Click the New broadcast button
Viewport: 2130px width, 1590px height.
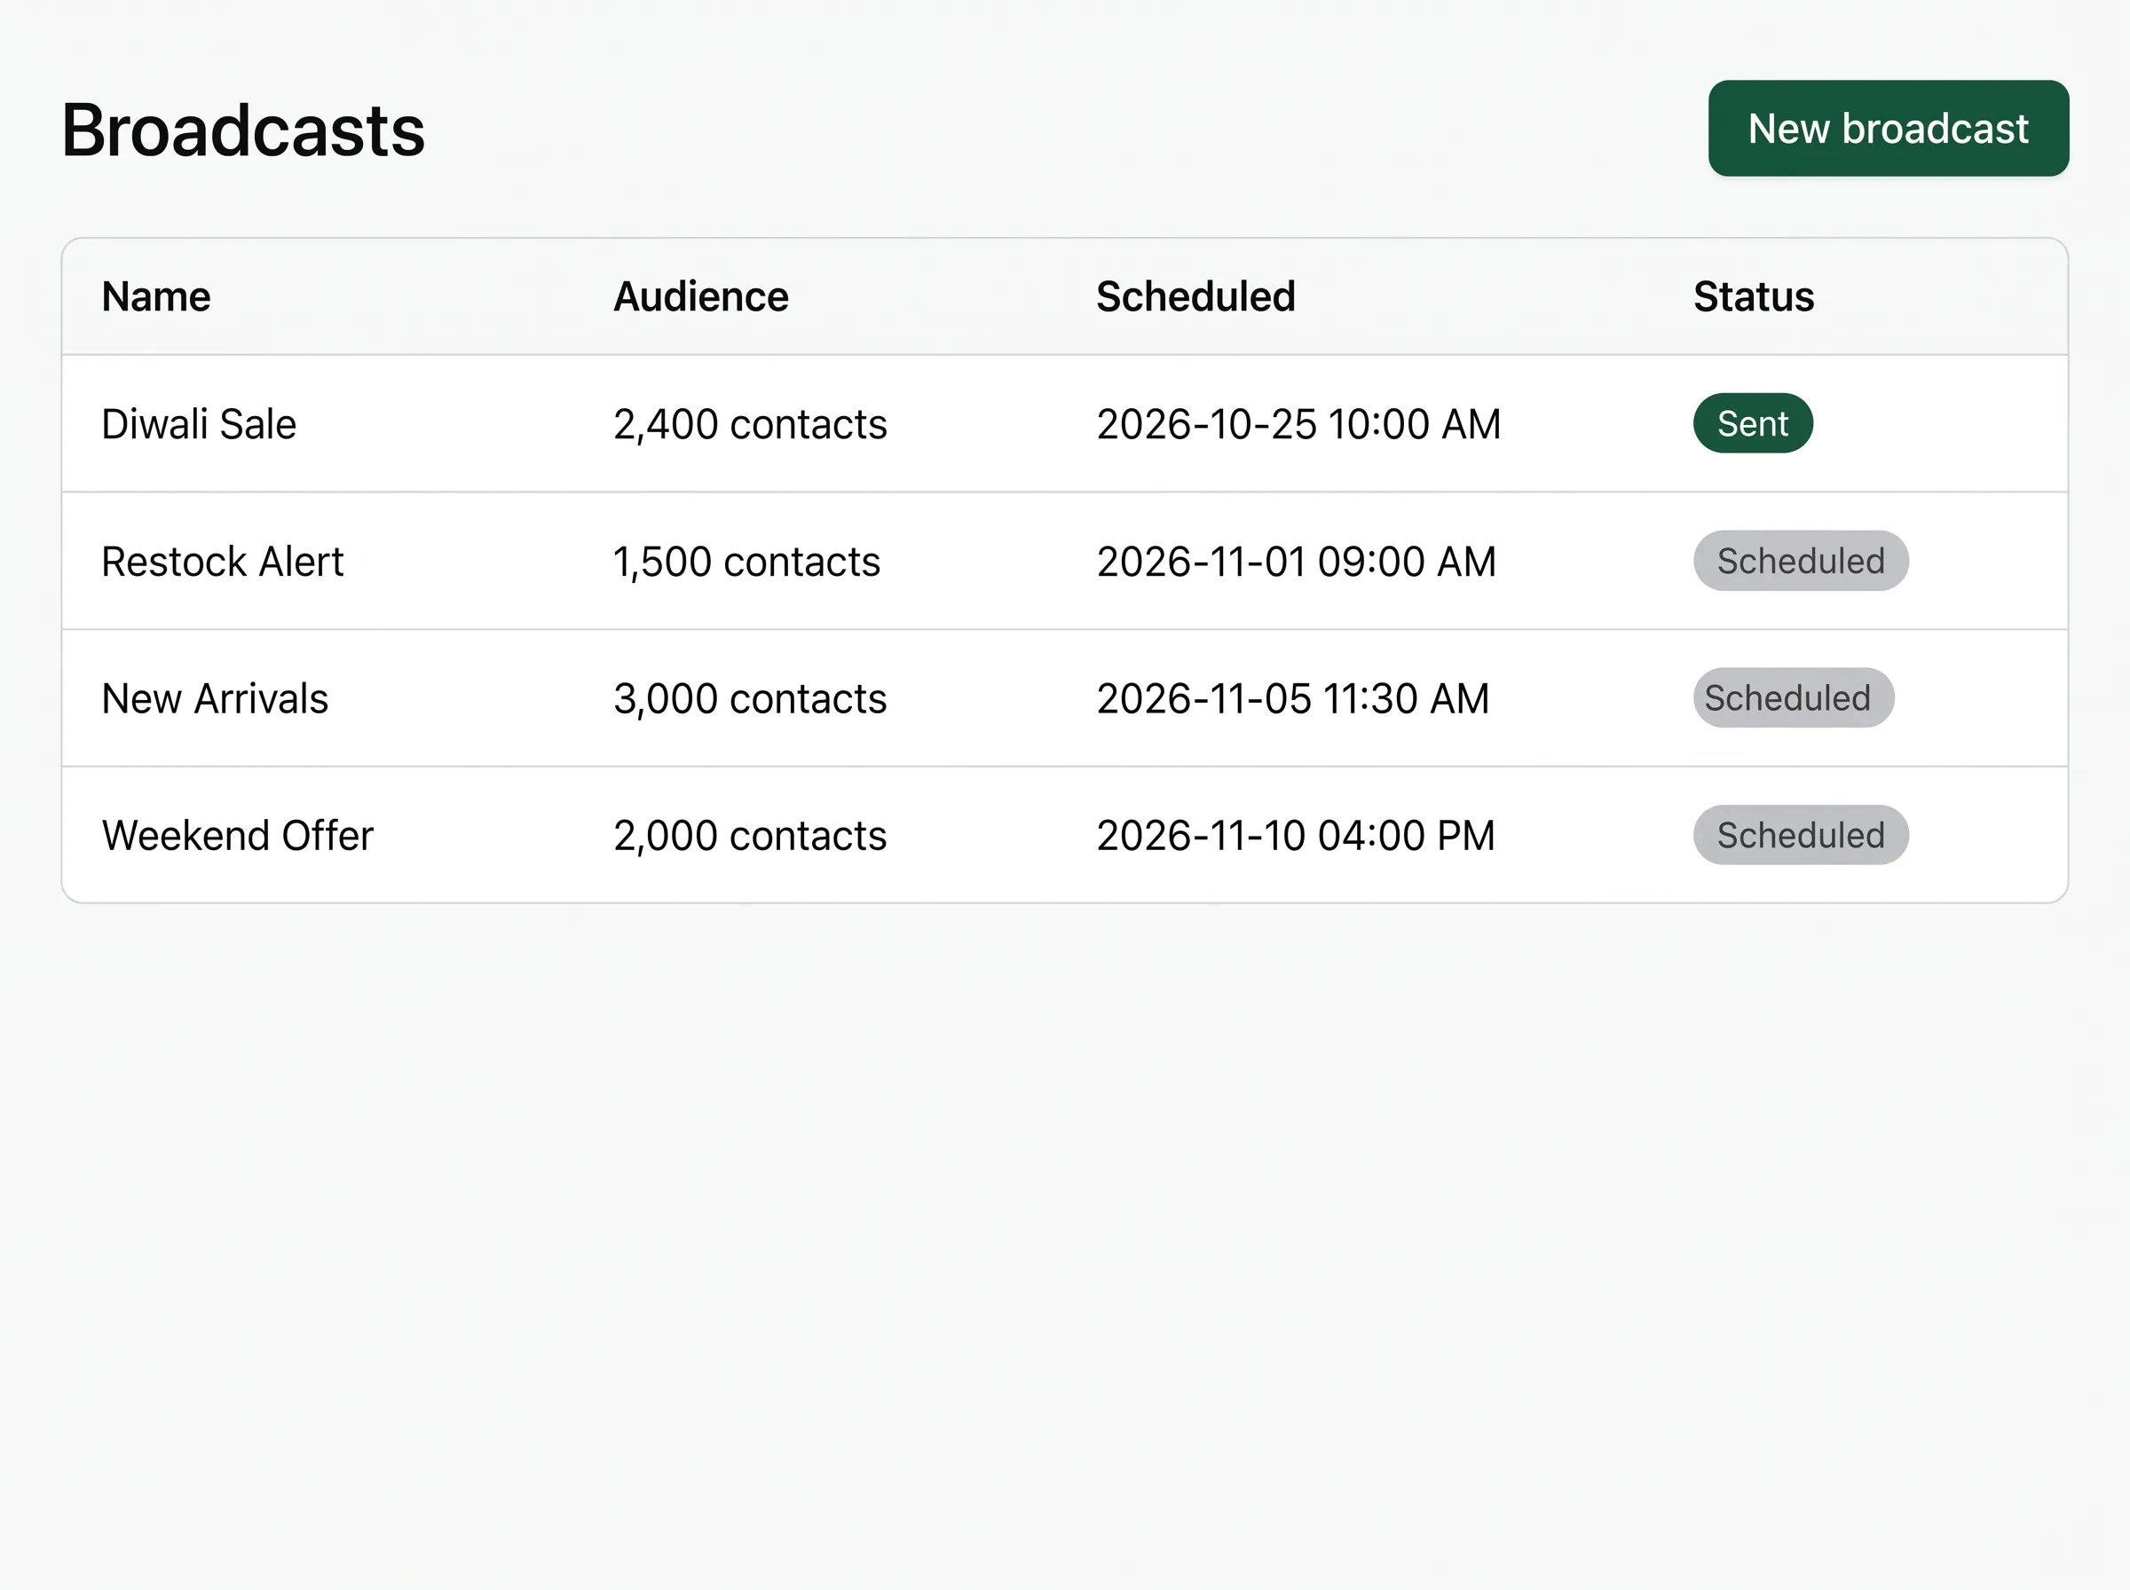(1888, 128)
